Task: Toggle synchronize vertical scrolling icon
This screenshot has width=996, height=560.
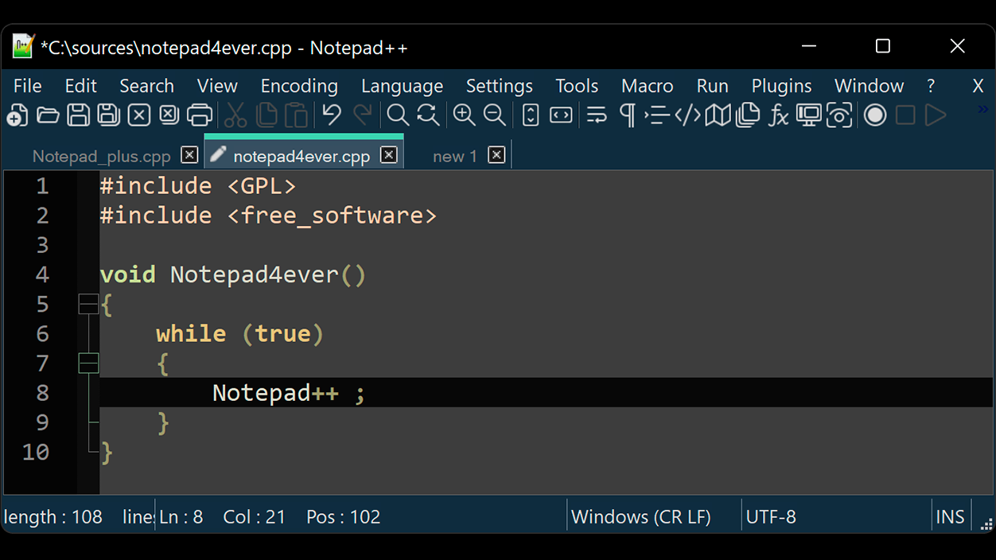Action: pyautogui.click(x=531, y=115)
